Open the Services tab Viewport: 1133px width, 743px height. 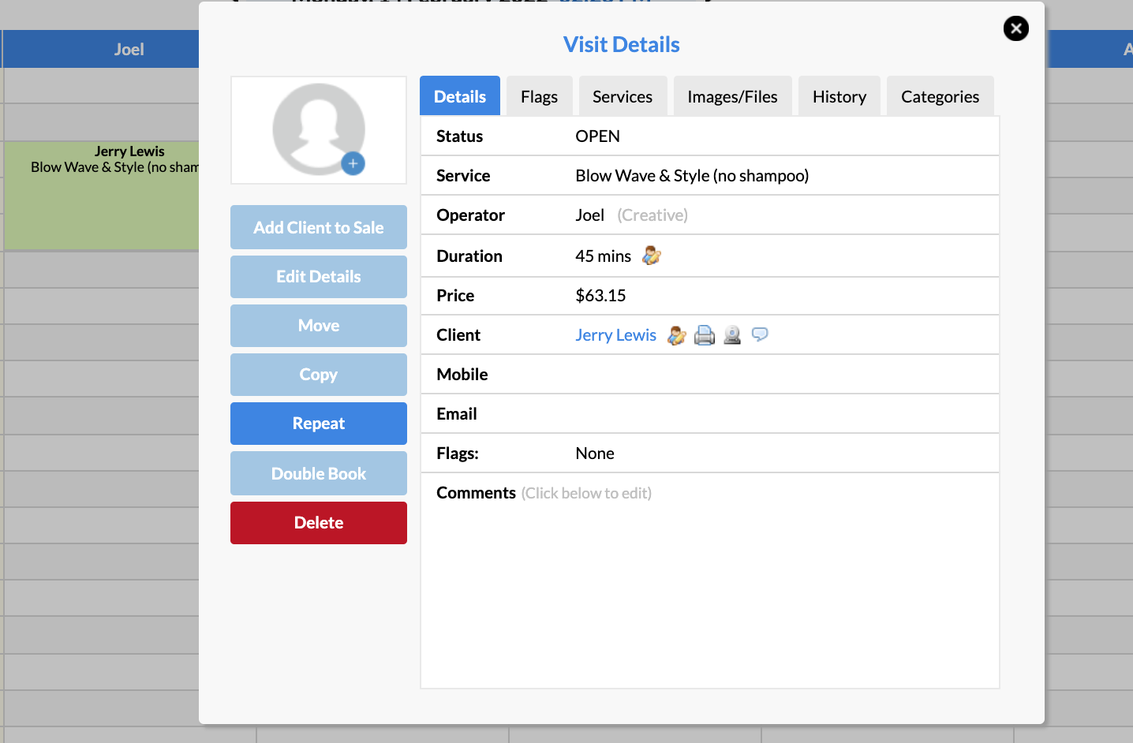623,97
